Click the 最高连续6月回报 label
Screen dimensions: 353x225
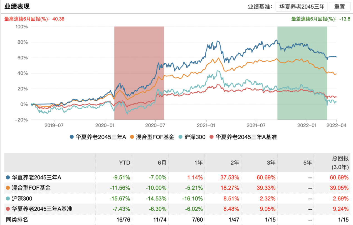click(x=34, y=19)
